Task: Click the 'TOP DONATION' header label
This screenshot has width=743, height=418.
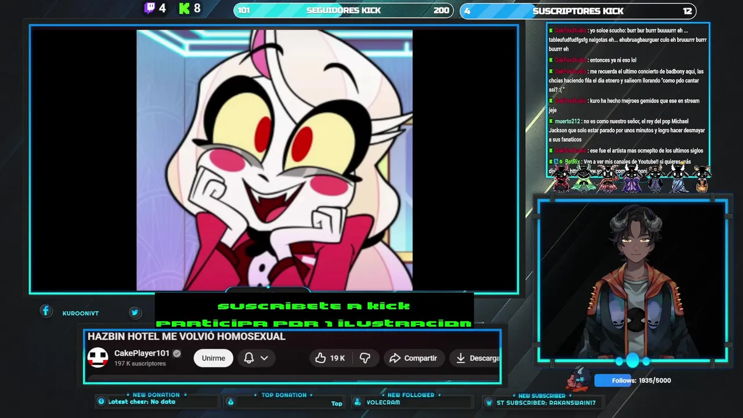Action: click(x=284, y=395)
